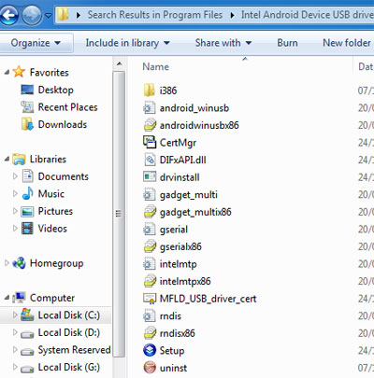Expand the Videos library
This screenshot has height=378, width=374.
coord(15,229)
